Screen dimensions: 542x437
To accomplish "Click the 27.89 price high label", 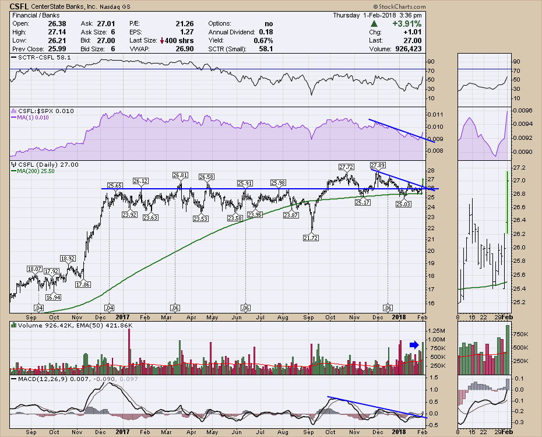I will coord(378,165).
